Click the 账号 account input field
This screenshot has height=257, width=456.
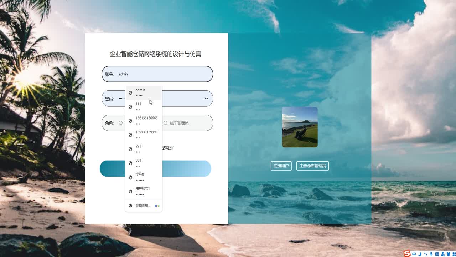pyautogui.click(x=157, y=74)
